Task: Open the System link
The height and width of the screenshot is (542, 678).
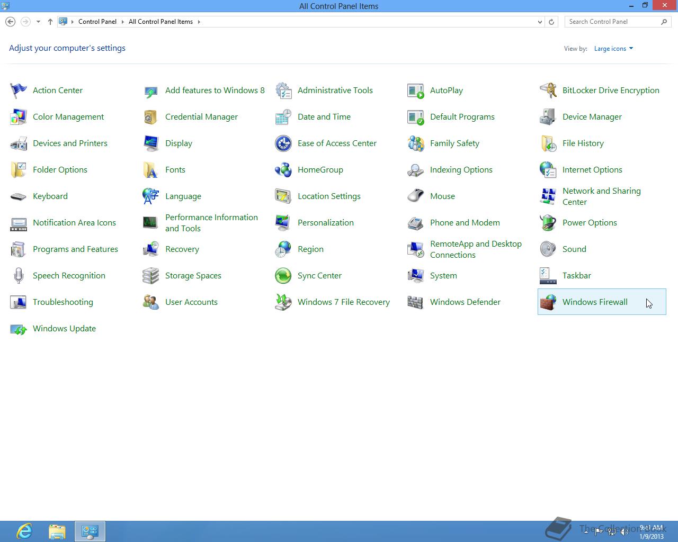Action: pos(443,276)
